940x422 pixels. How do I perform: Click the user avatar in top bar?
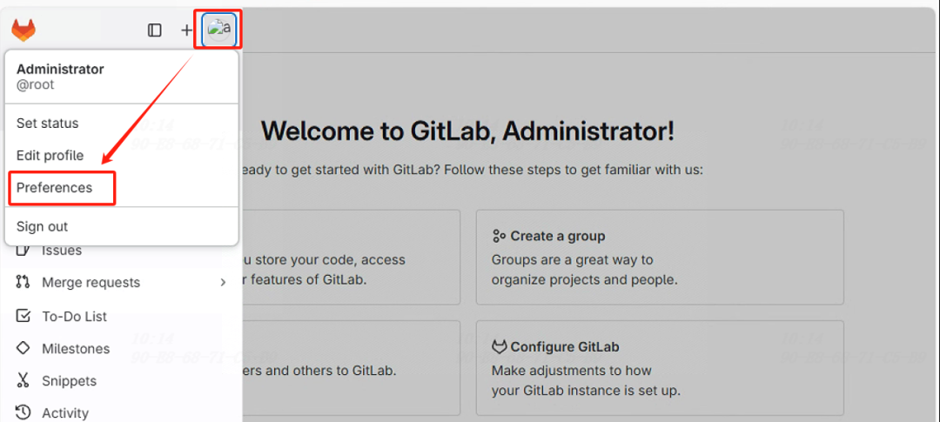(x=219, y=30)
